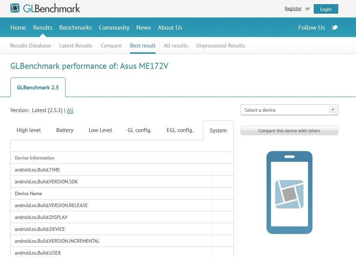
Task: Click the phone device placeholder image
Action: [289, 192]
